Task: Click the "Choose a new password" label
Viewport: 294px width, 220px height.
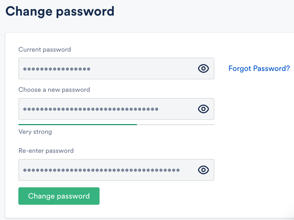Action: tap(54, 90)
